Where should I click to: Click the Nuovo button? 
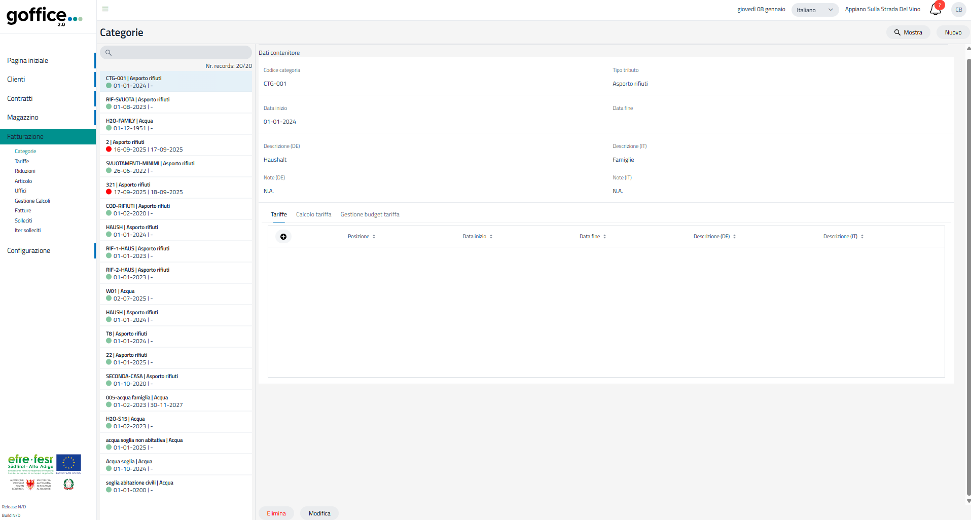953,32
